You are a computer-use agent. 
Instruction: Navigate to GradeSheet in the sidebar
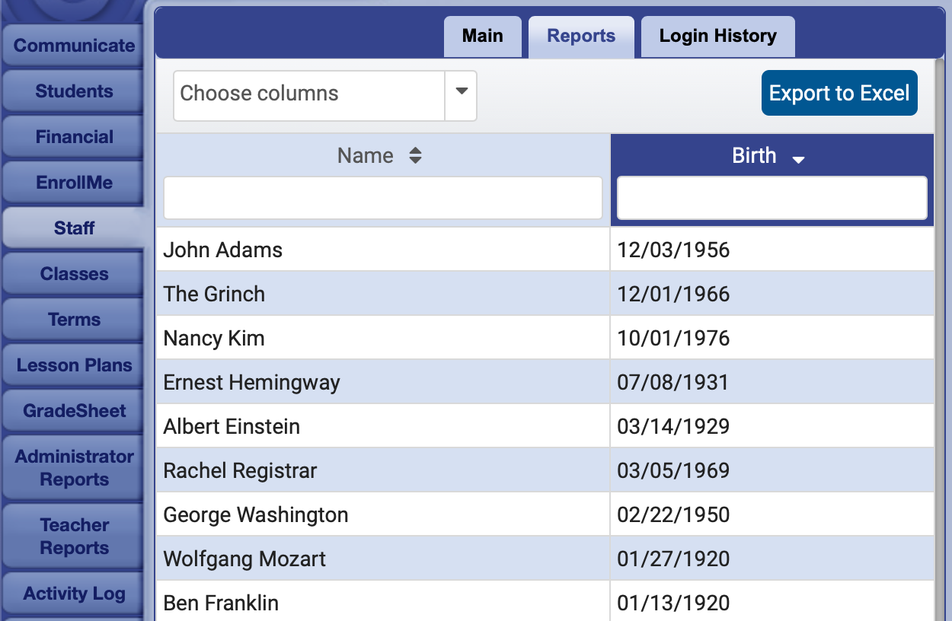pyautogui.click(x=74, y=411)
